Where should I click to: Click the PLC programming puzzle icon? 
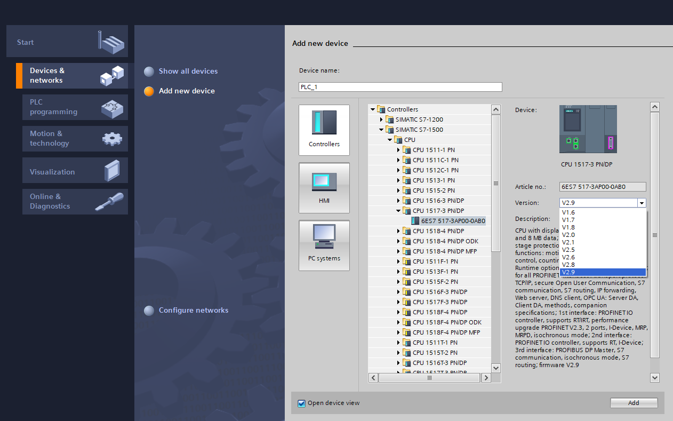tap(112, 108)
